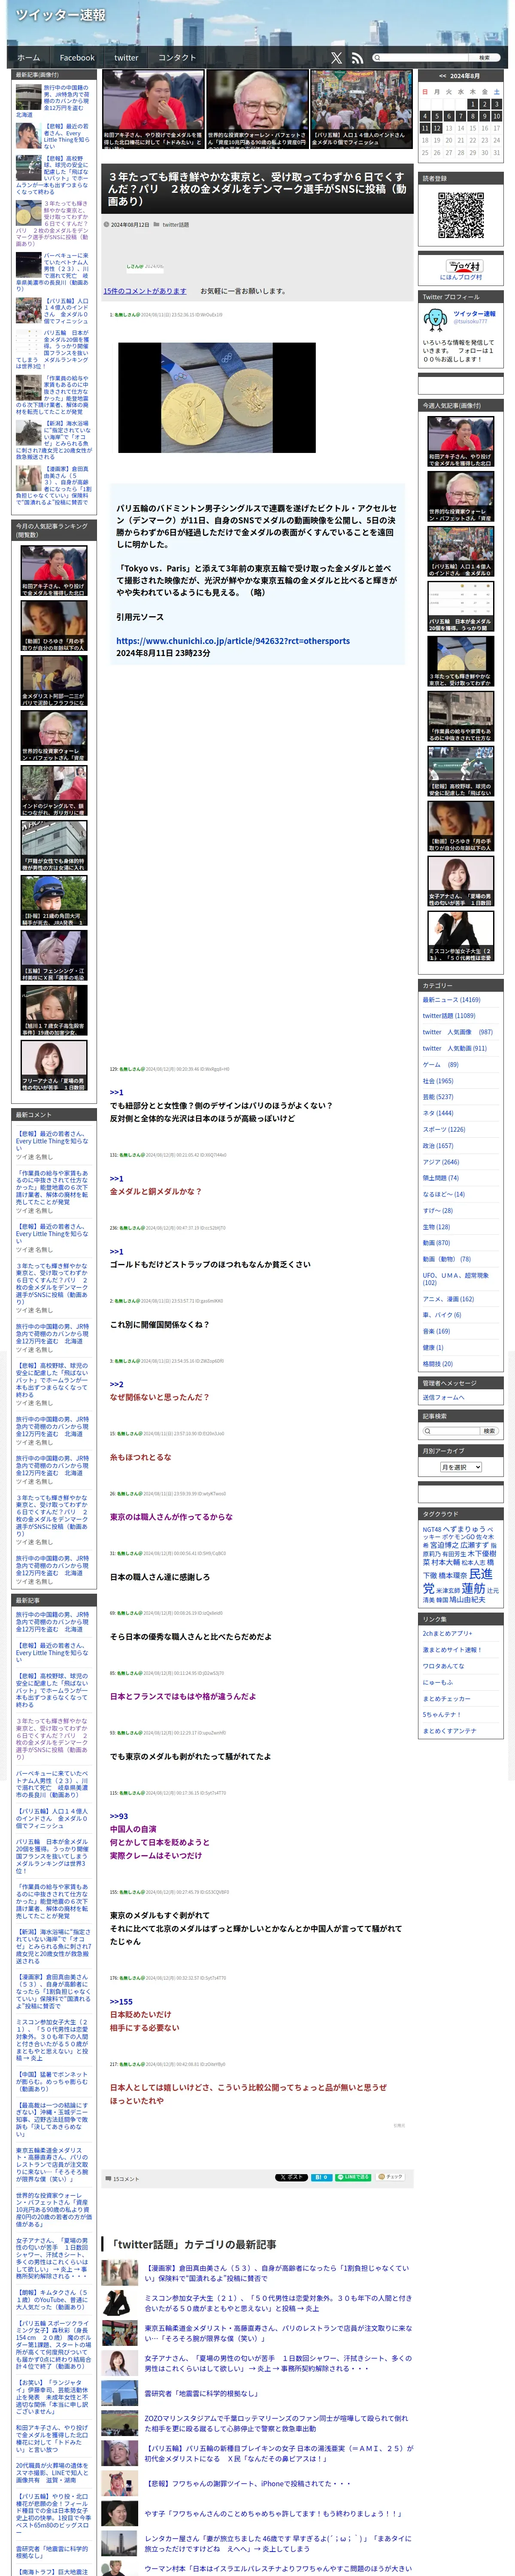
Task: Click the sidebar 記事検索 search button
Action: 489,1431
